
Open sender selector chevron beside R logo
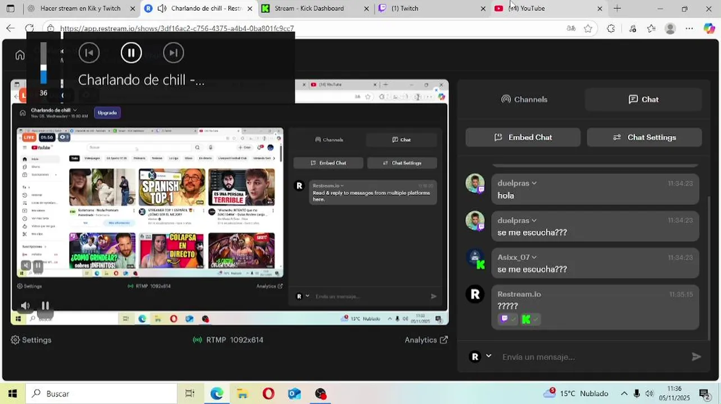[x=489, y=356]
